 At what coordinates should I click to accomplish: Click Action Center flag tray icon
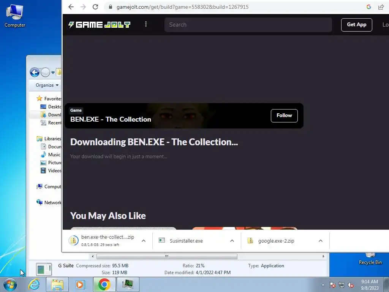pos(332,285)
